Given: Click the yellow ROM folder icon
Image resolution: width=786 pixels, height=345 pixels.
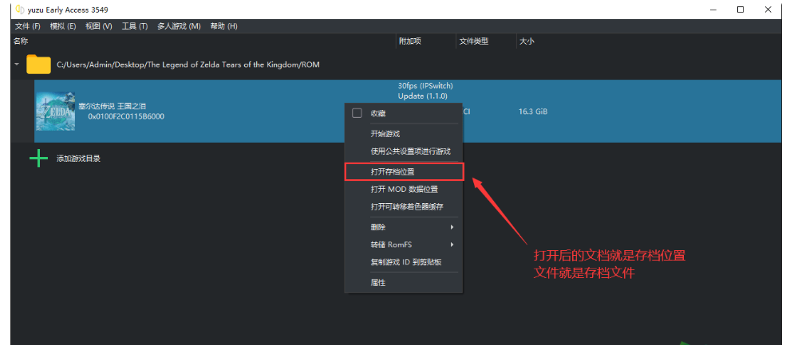Looking at the screenshot, I should pos(38,64).
